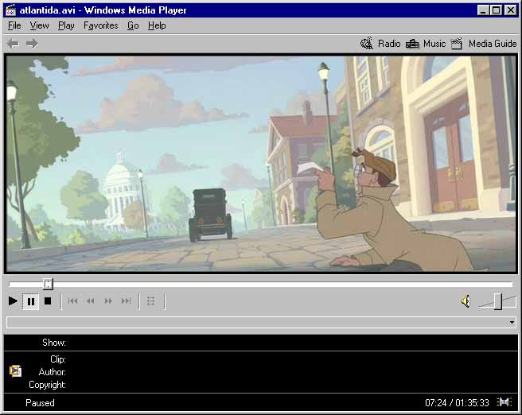Image resolution: width=522 pixels, height=415 pixels.
Task: Click the stereo icon in the status bar
Action: [504, 402]
